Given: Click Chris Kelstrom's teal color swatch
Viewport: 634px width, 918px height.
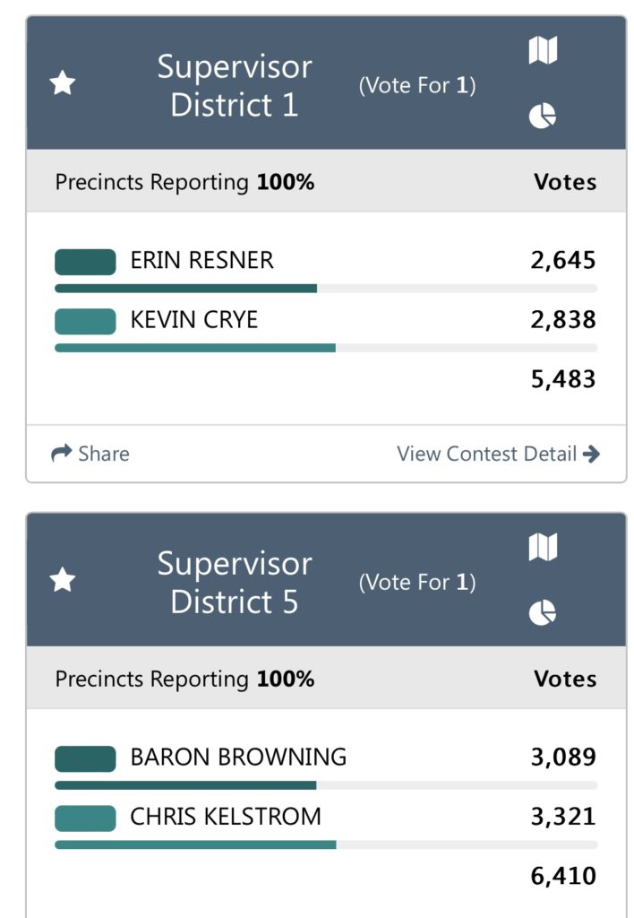Looking at the screenshot, I should tap(85, 818).
